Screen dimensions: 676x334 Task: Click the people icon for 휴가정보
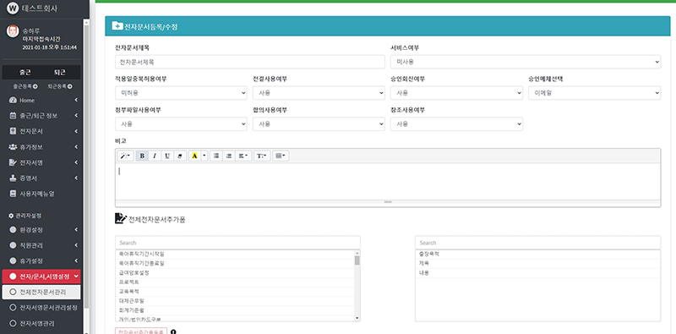coord(13,147)
